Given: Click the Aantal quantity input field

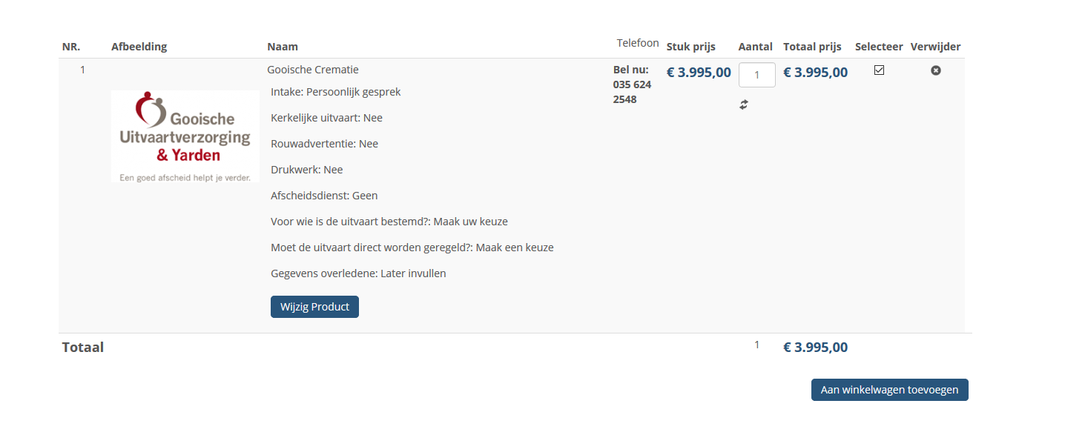Looking at the screenshot, I should tap(756, 75).
